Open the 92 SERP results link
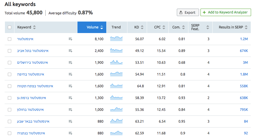This screenshot has width=258, height=139. coord(246,133)
